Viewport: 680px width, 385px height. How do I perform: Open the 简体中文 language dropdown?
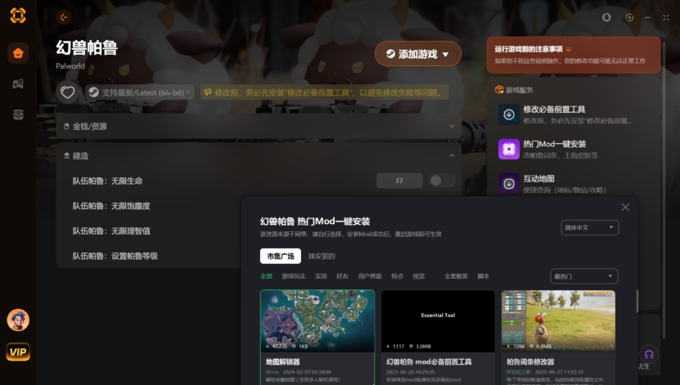point(589,227)
